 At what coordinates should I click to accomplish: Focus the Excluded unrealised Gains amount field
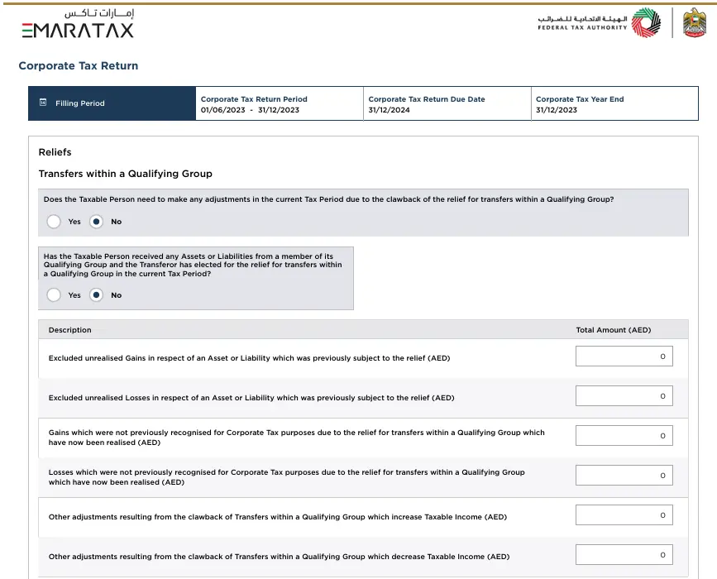point(624,356)
